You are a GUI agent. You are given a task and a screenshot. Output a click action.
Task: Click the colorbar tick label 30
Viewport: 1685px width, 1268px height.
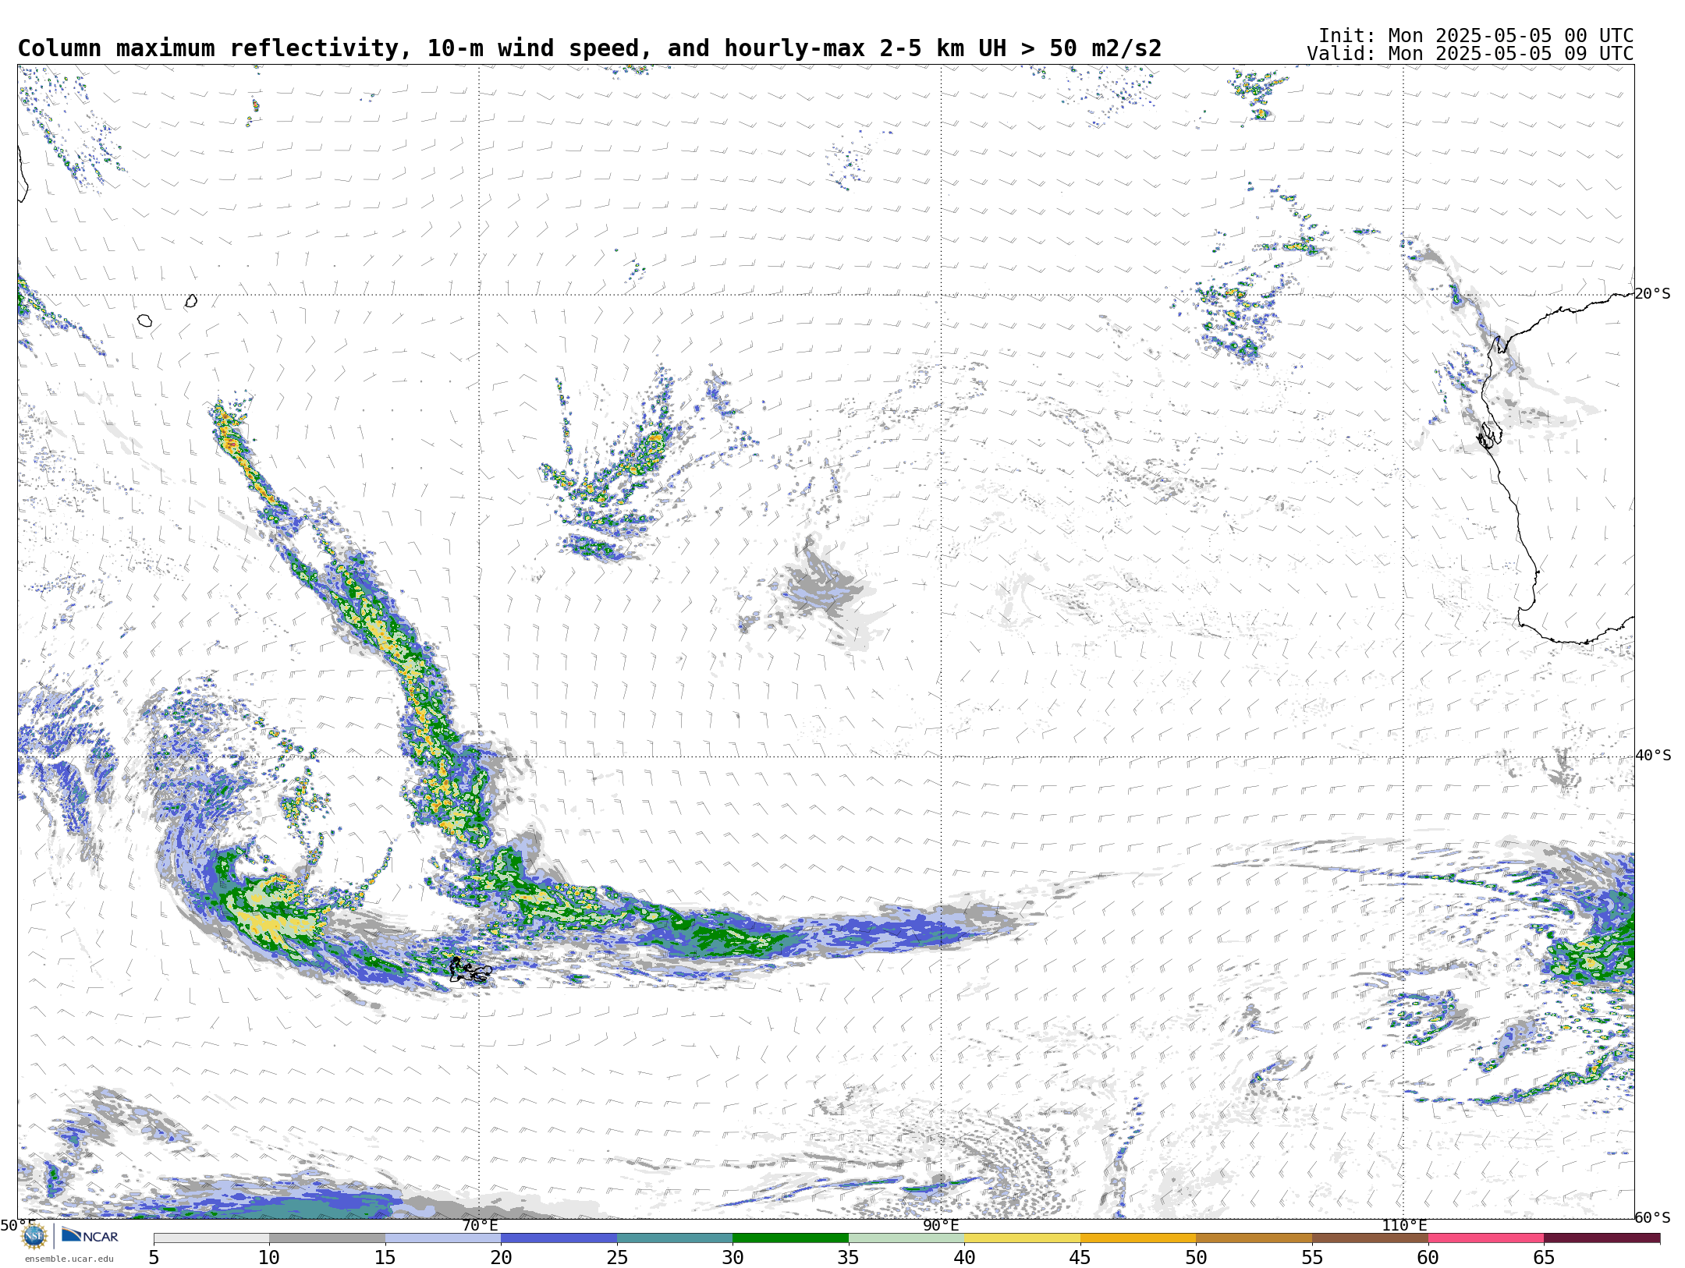click(733, 1257)
